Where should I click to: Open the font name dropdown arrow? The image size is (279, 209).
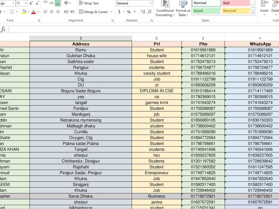[x=13, y=3]
